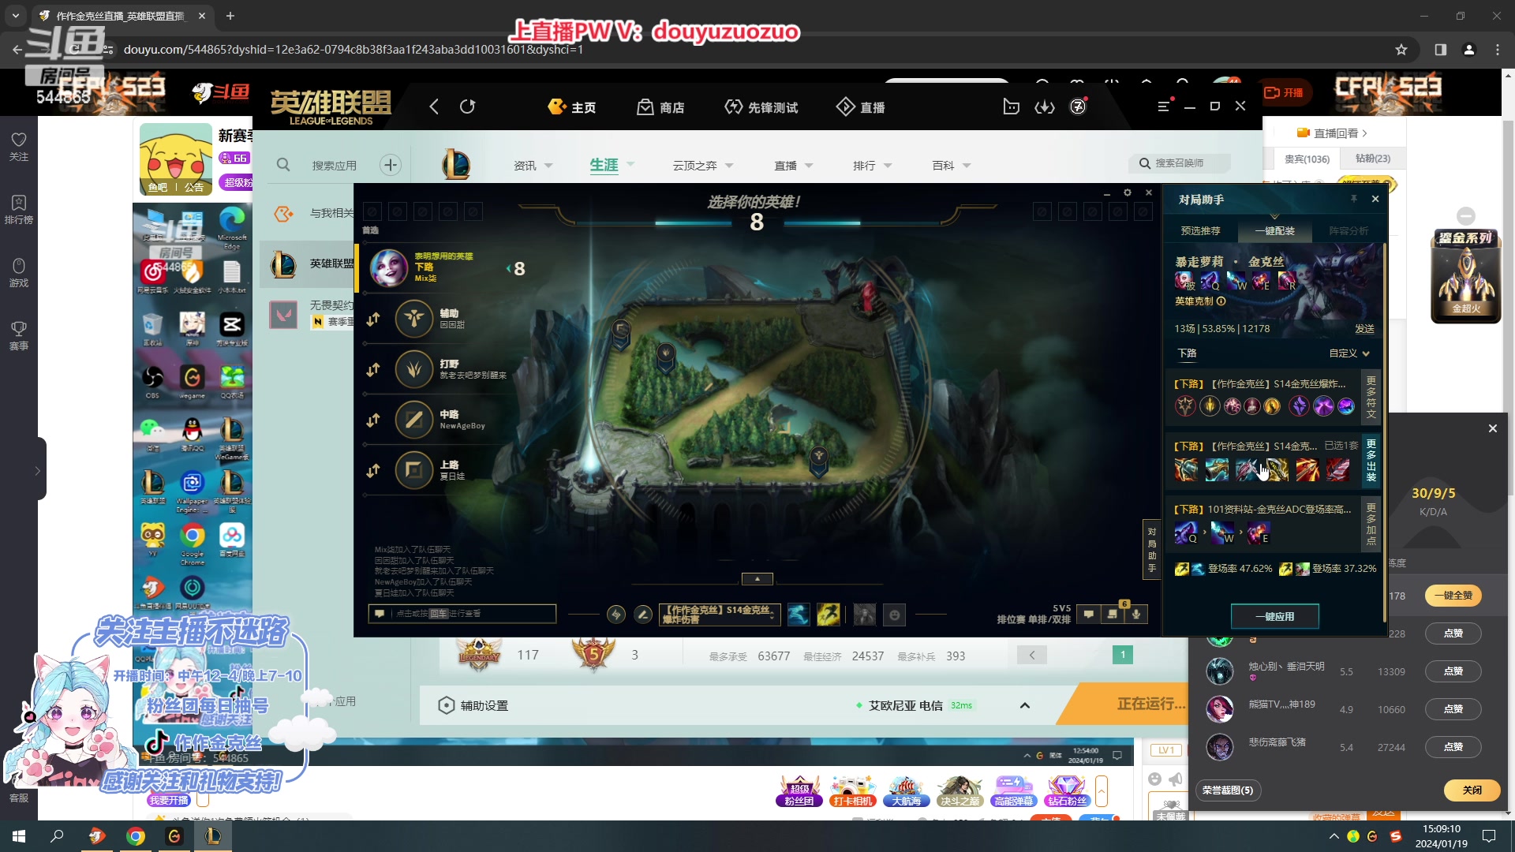Click the rune edit pencil icon

[643, 615]
